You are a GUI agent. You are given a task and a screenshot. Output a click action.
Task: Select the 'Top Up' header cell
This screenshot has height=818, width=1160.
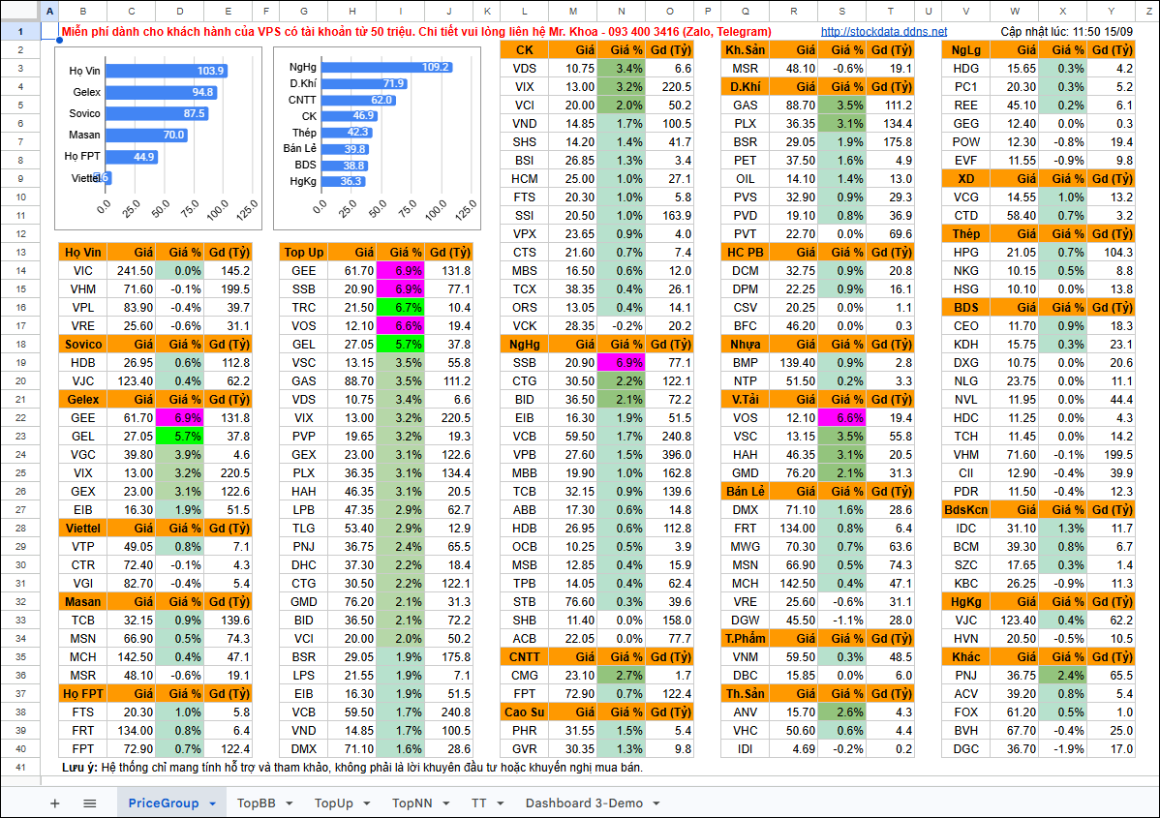[303, 253]
